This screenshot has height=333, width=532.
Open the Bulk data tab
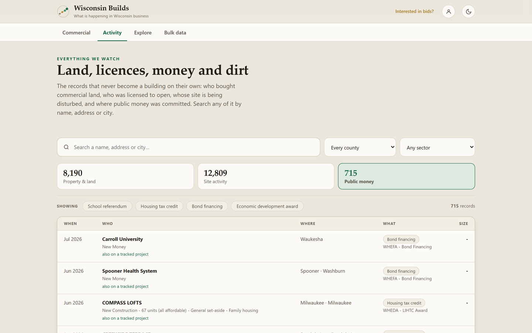coord(175,33)
